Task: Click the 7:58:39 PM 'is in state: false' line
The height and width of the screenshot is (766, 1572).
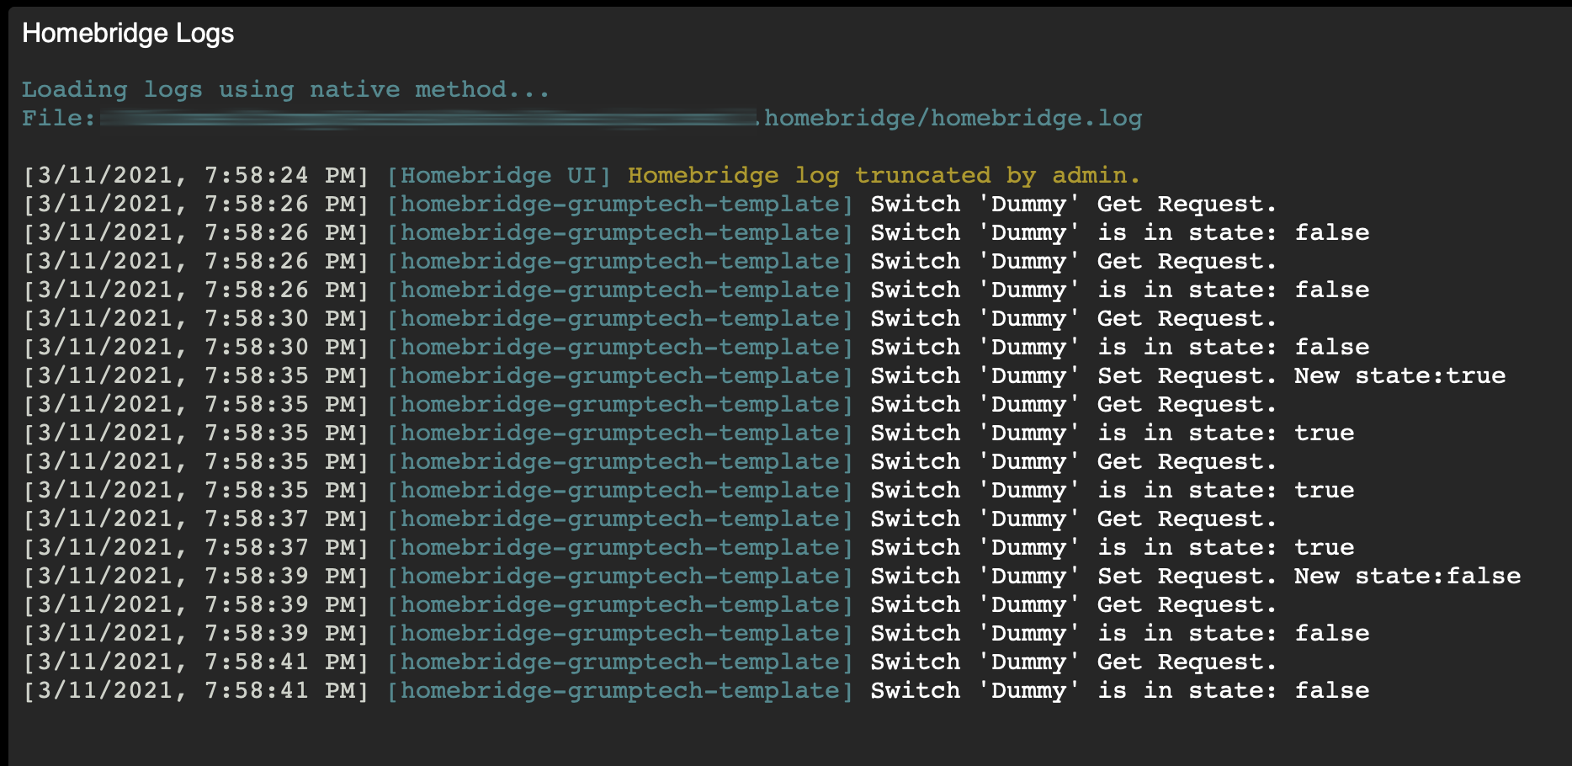Action: coord(696,633)
